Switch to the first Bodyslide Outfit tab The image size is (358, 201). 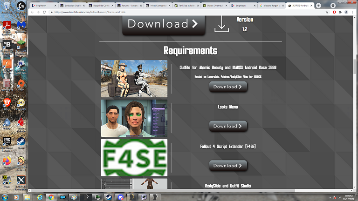pyautogui.click(x=72, y=6)
